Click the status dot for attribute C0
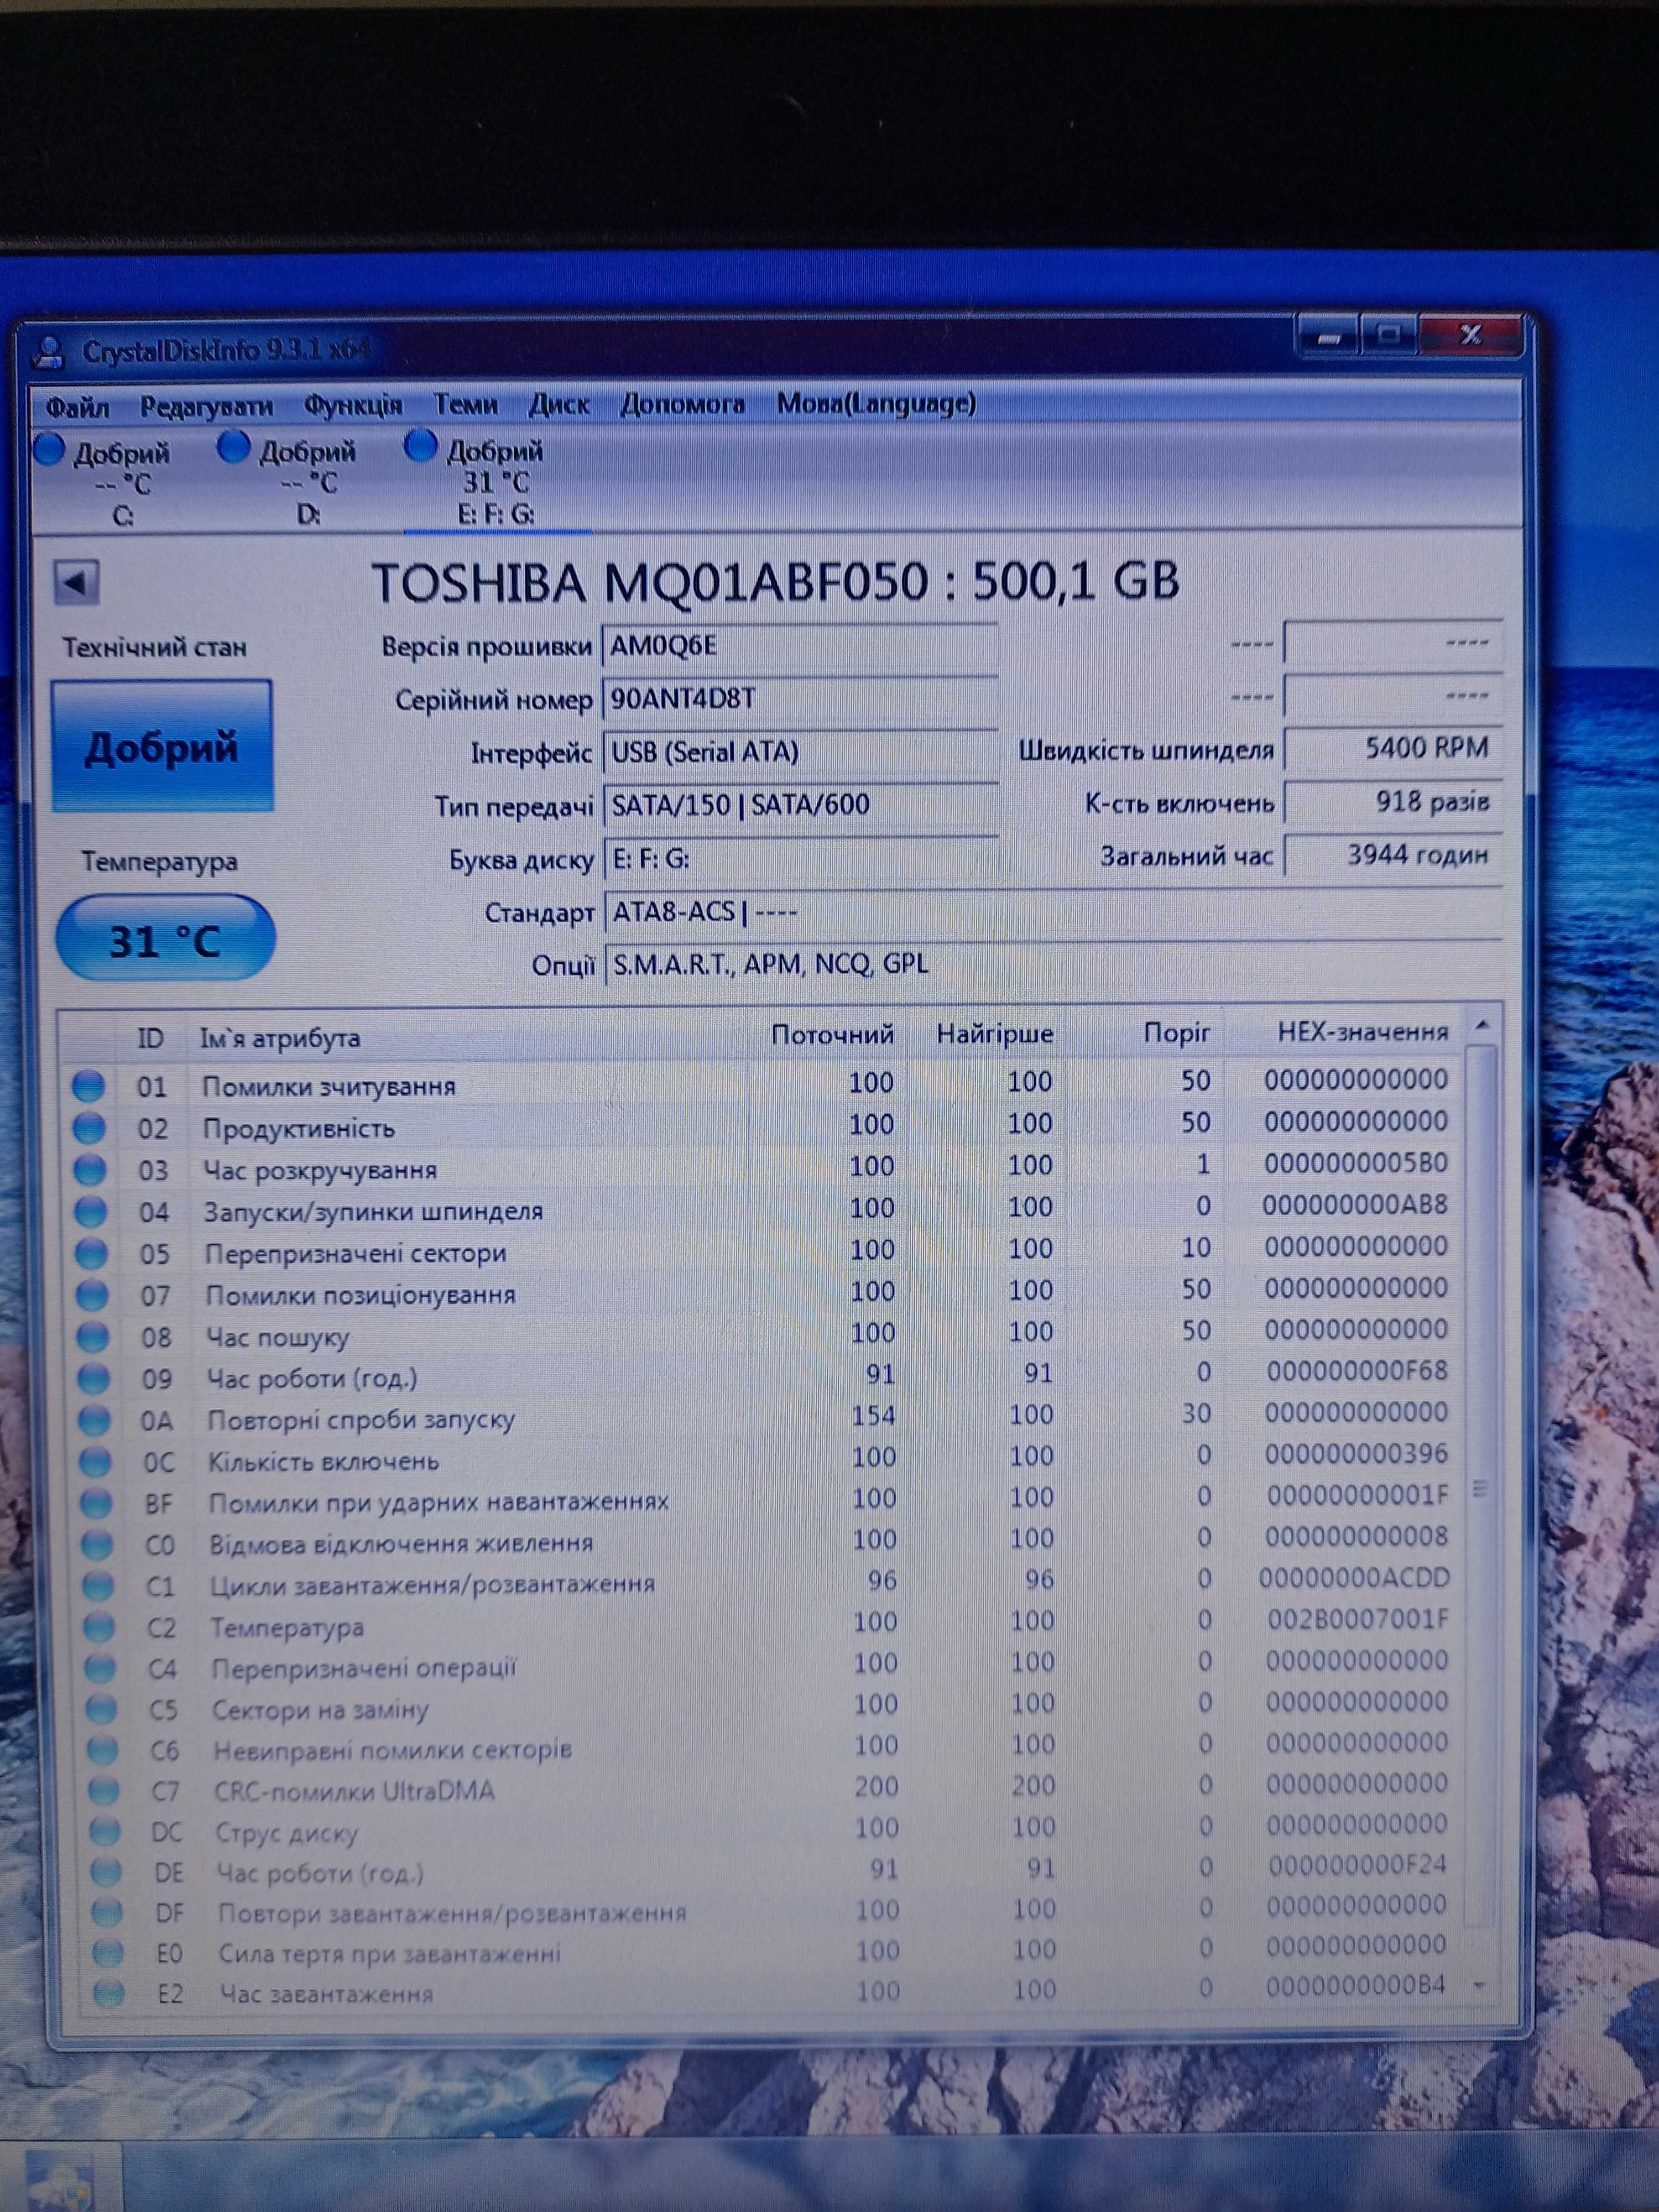The image size is (1659, 2212). [97, 1545]
